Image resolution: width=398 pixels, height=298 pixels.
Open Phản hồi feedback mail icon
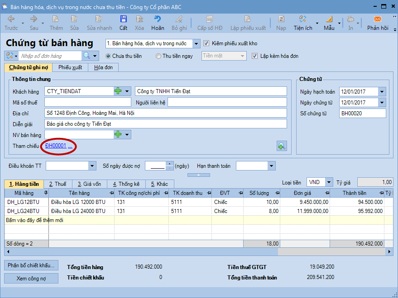click(378, 19)
